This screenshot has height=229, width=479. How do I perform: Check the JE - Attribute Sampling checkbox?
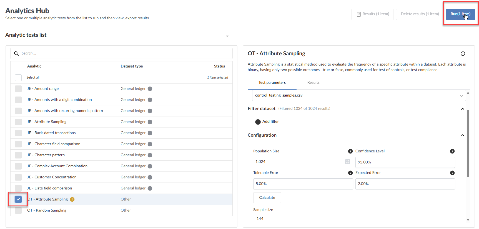coord(18,122)
